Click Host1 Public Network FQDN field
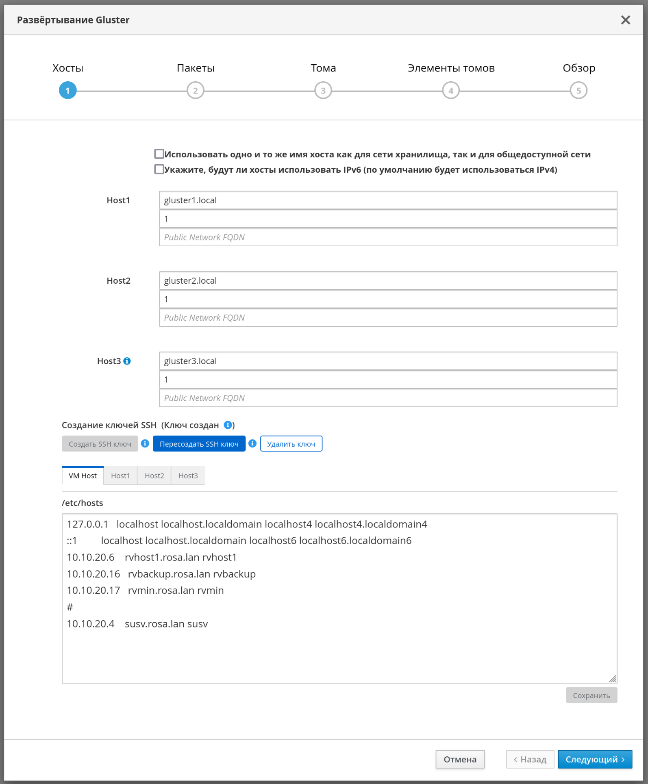 [x=388, y=237]
